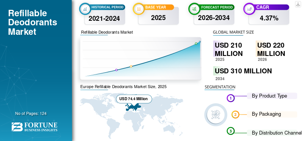
Task: Click the numbered circle 2 icon
Action: tap(235, 115)
